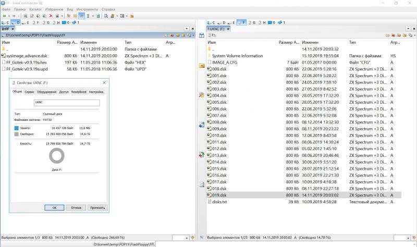Switch to the ReadyBoost tab in properties
The height and width of the screenshot is (247, 417).
[79, 91]
